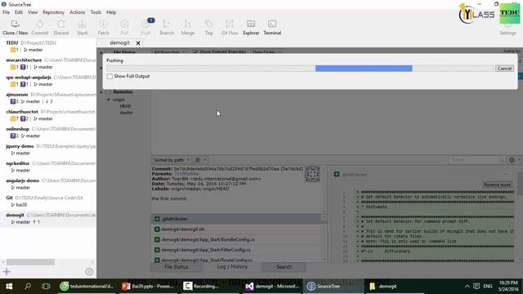Click the search input field in diff panel
The image size is (523, 294).
tap(476, 160)
